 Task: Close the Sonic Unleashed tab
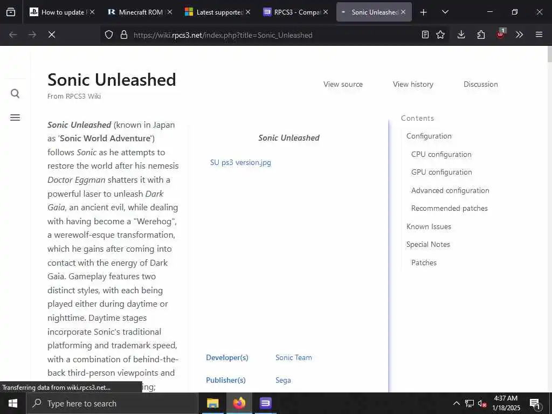tap(403, 12)
